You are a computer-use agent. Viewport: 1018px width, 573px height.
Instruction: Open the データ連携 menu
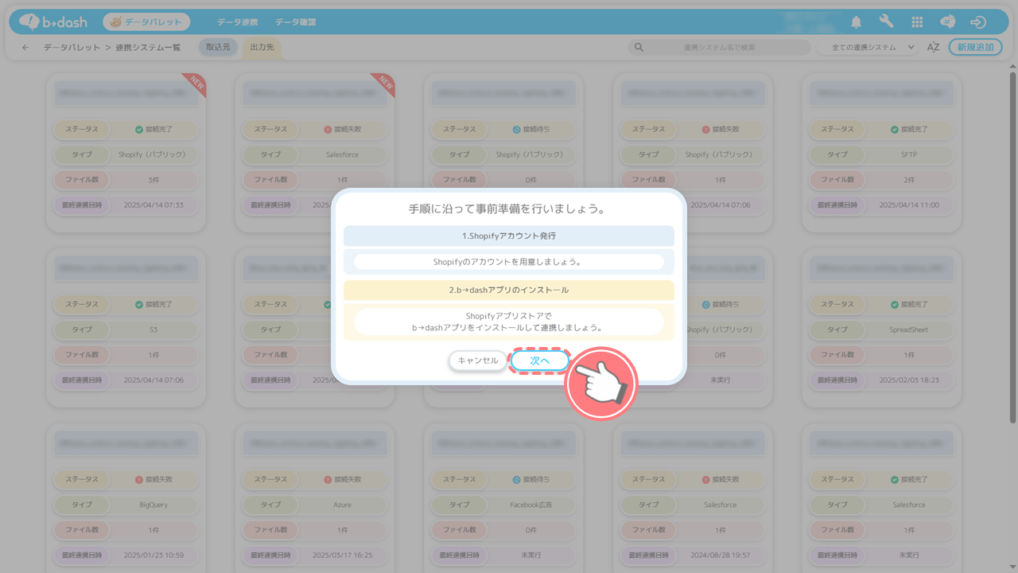(237, 22)
